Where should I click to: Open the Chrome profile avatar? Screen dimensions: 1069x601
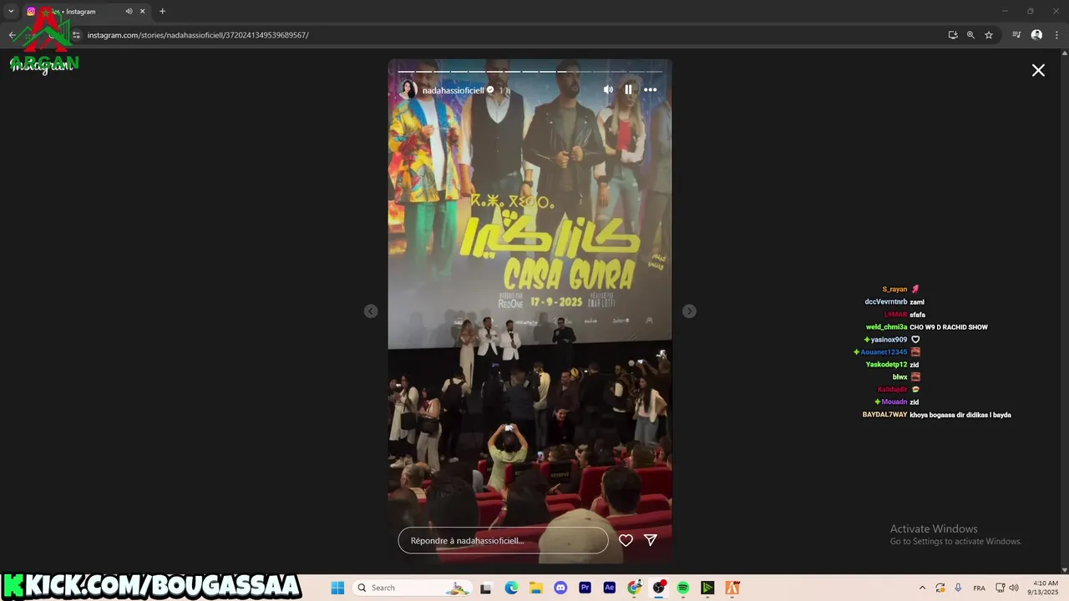[x=1036, y=35]
